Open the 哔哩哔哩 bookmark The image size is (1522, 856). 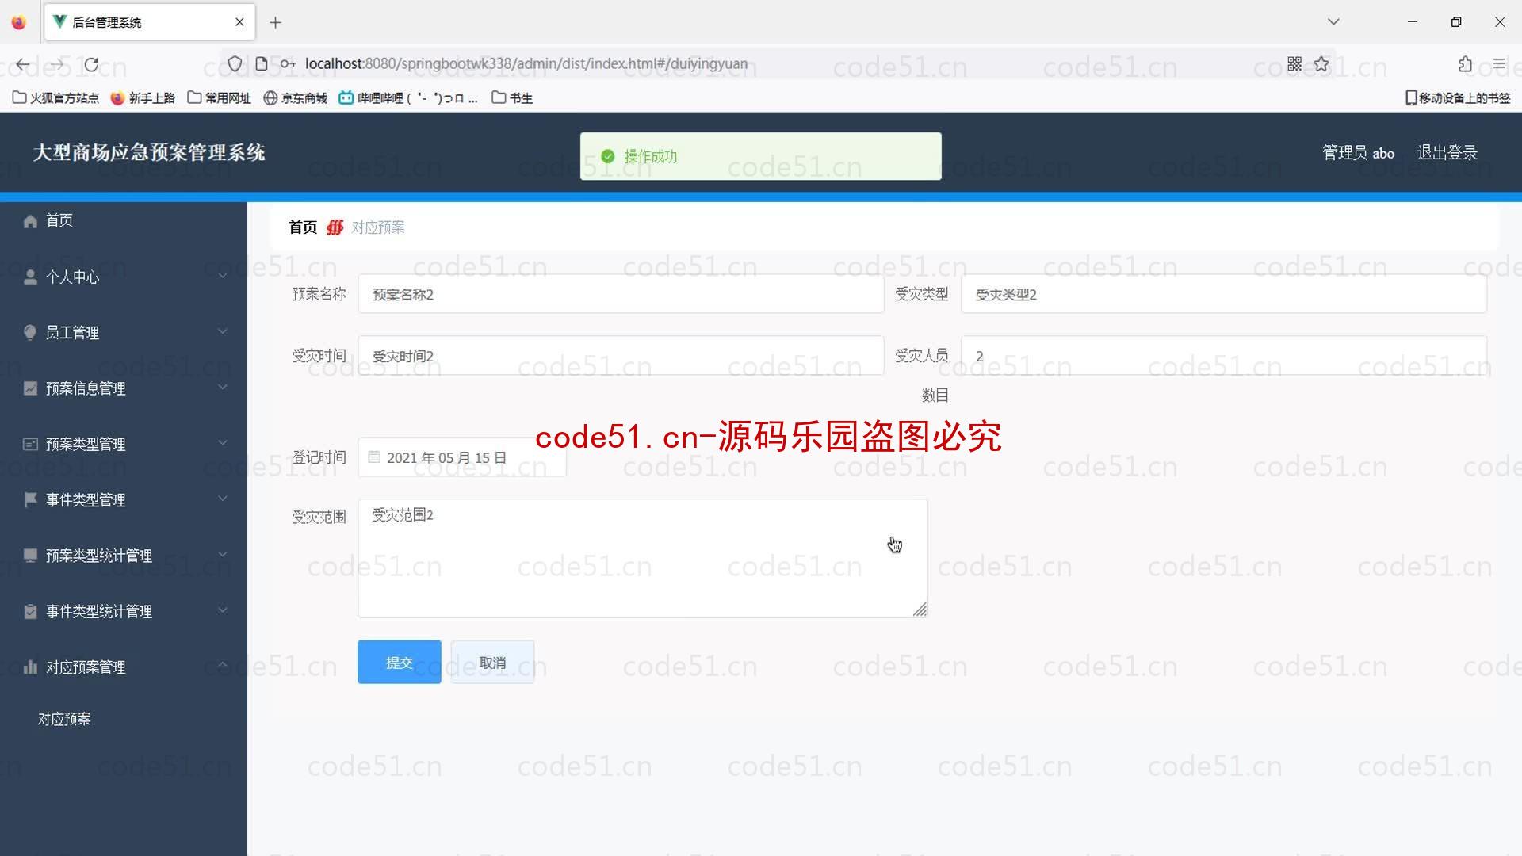pyautogui.click(x=408, y=97)
